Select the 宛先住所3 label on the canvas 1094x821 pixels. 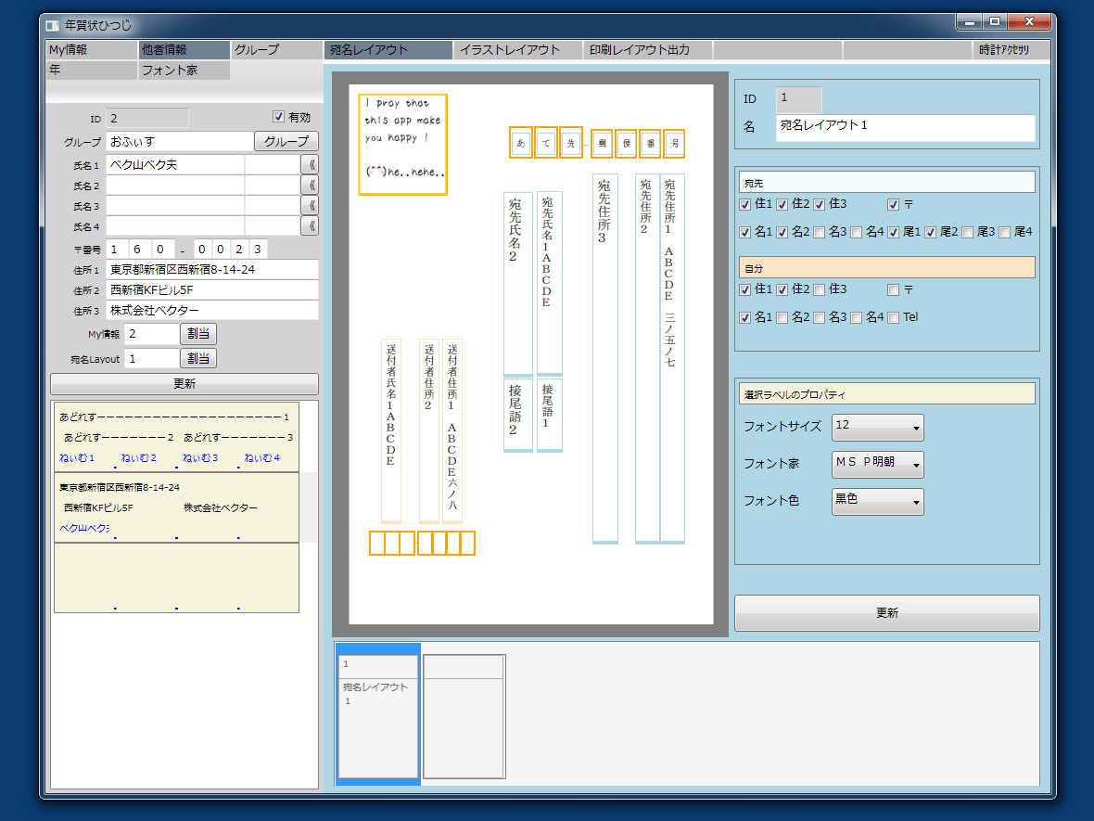[604, 359]
